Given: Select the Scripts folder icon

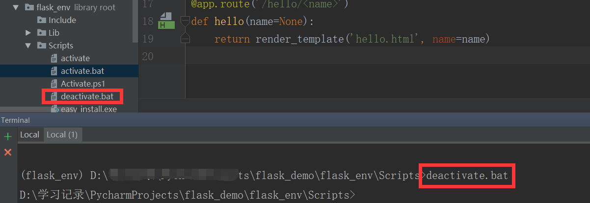Looking at the screenshot, I should coord(41,45).
